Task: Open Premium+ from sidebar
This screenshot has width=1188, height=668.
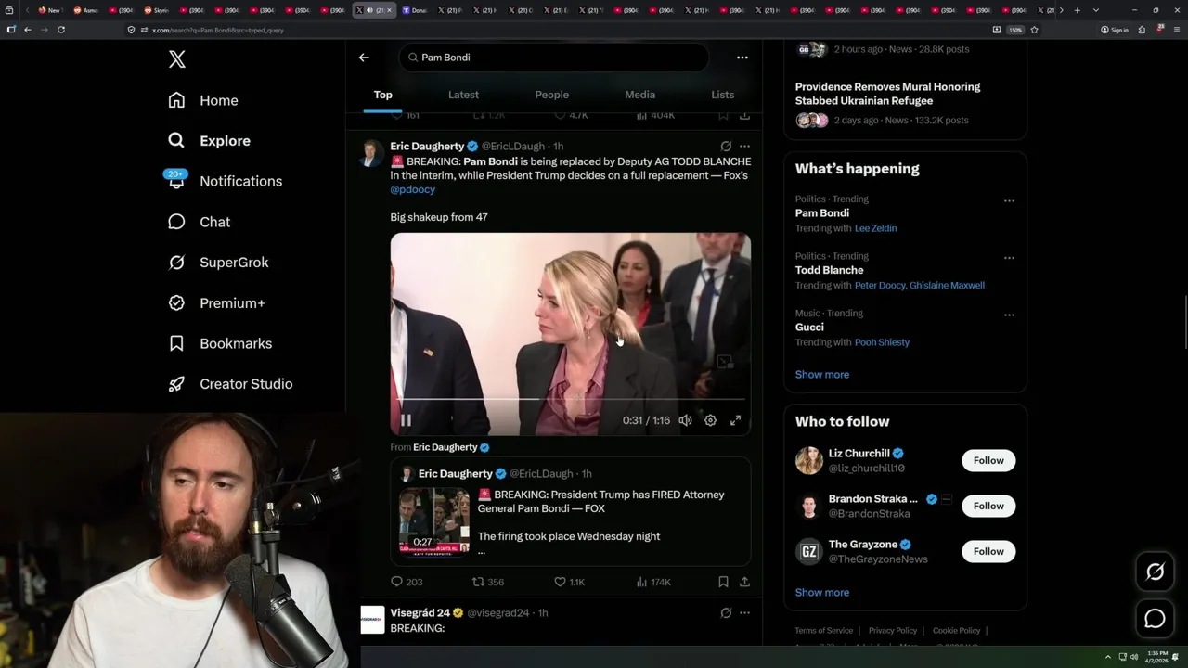Action: point(216,303)
